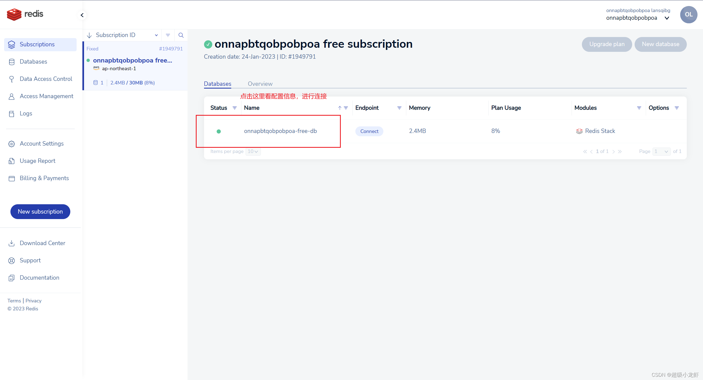The image size is (703, 380).
Task: Go to Billing & Payments
Action: [44, 178]
